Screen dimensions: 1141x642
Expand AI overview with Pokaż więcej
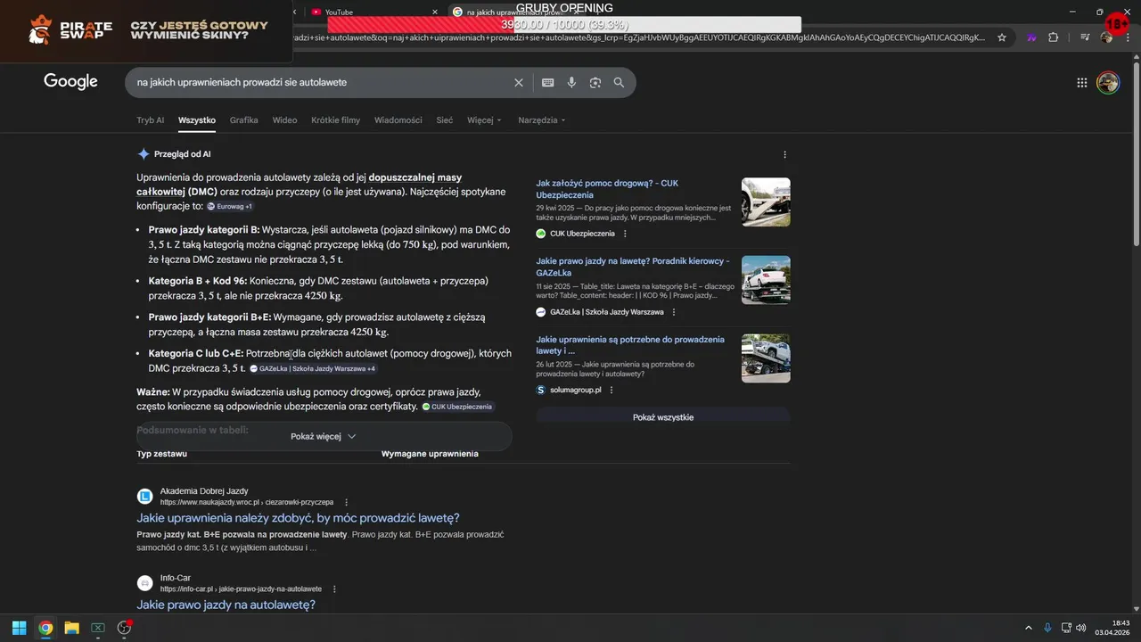[x=324, y=436]
